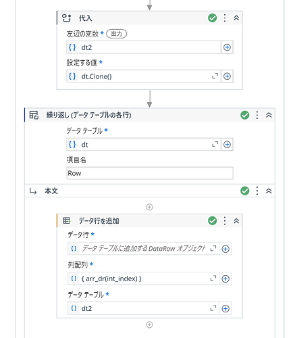This screenshot has height=338, width=295.
Task: Open options menu of 繰り返し activity
Action: [257, 115]
